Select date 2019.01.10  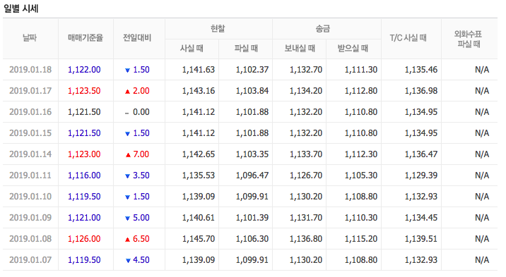30,196
